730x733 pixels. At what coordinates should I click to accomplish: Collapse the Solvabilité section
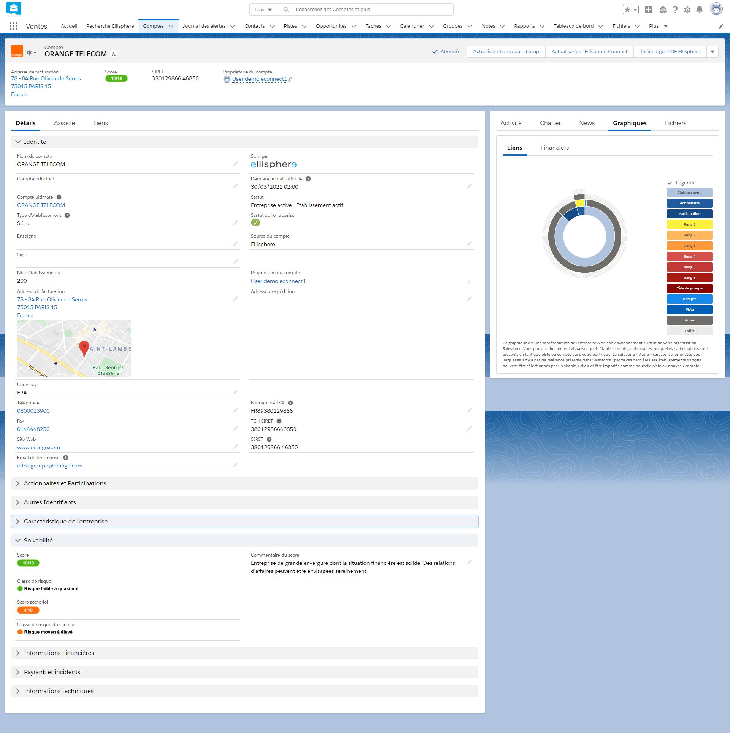click(x=244, y=541)
